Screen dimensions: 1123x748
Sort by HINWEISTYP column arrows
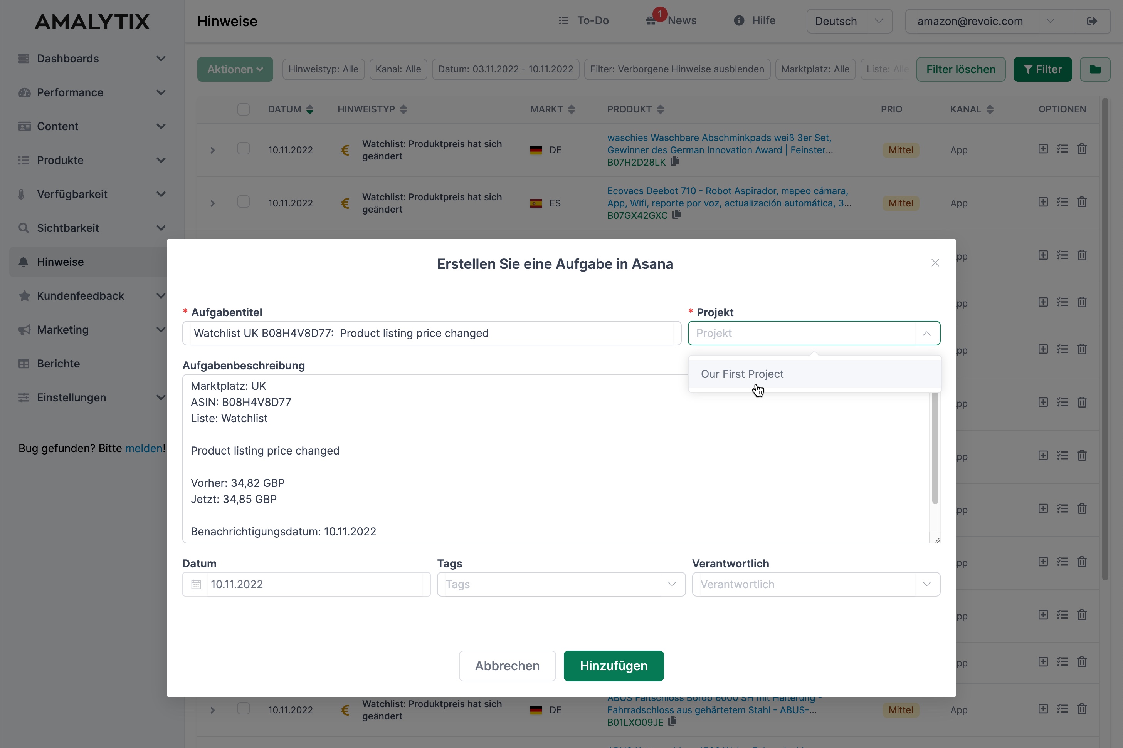[403, 109]
